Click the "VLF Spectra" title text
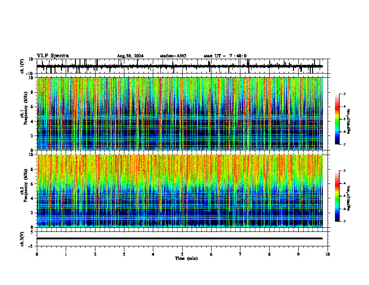369x285 pixels. pyautogui.click(x=53, y=56)
